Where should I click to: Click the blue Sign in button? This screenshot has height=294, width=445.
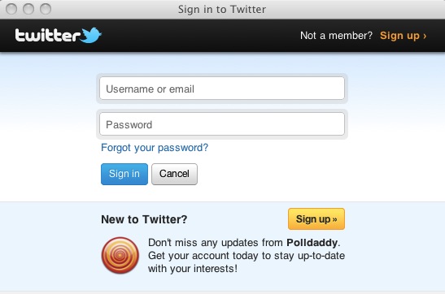click(x=124, y=174)
